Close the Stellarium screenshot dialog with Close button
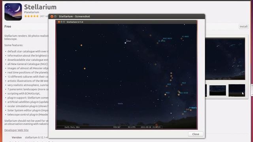 196,134
